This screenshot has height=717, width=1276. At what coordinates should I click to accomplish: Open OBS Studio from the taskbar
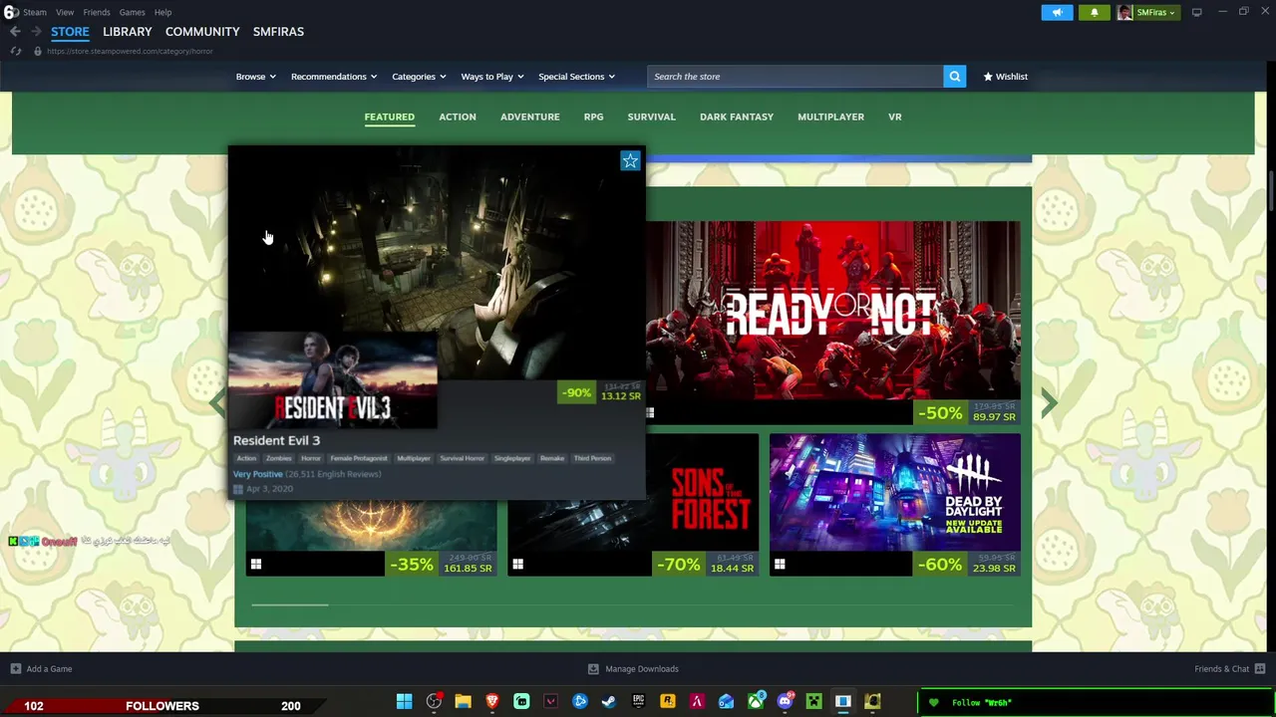[433, 702]
